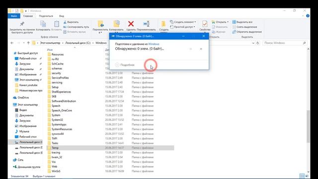Click the Copy (Копировать) clipboard icon
The height and width of the screenshot is (179, 318).
pos(43,24)
